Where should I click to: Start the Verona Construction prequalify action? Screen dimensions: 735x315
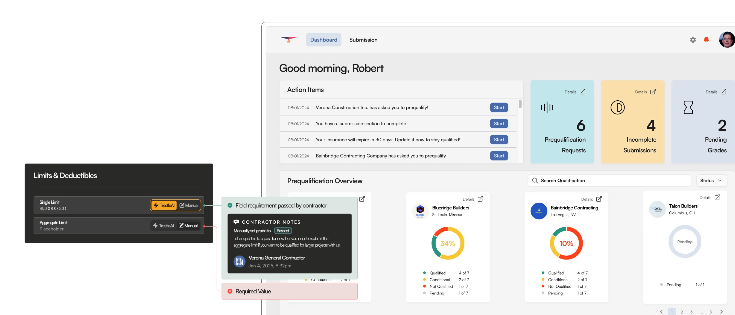coord(499,107)
